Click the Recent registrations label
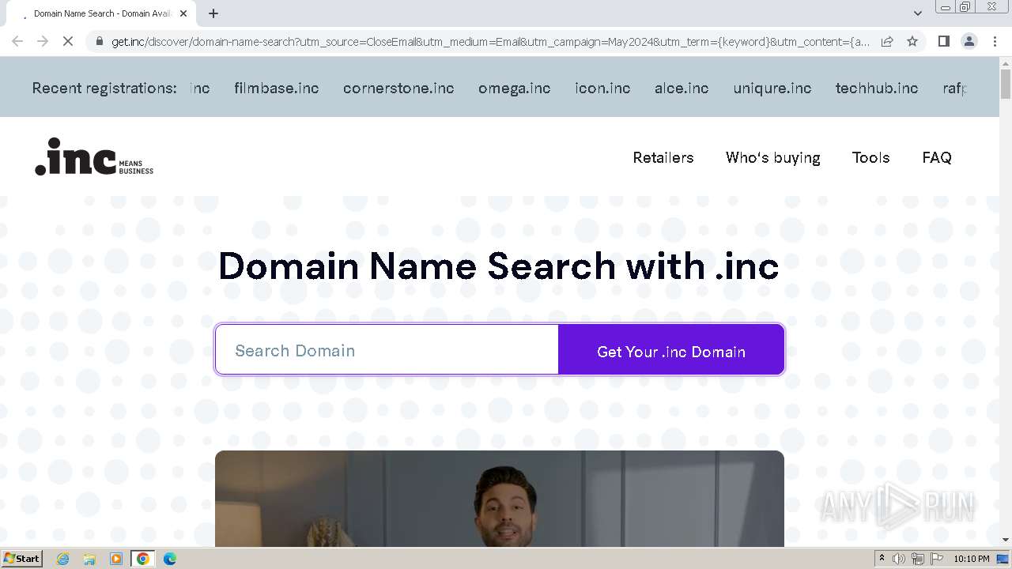The image size is (1012, 569). 104,88
